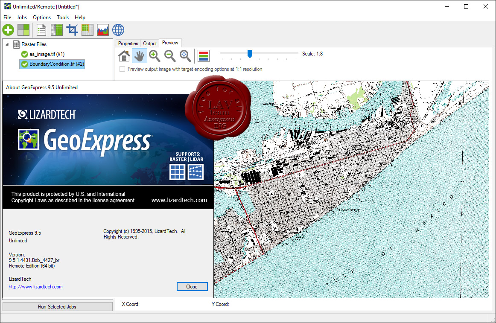The width and height of the screenshot is (496, 323).
Task: Click the scale slider handle
Action: [250, 54]
